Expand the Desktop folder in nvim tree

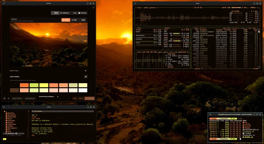(x=10, y=113)
